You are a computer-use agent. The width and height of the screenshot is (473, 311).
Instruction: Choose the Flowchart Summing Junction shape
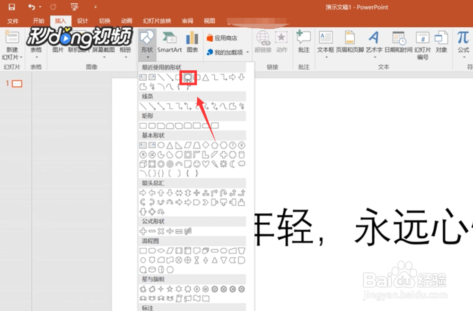tap(179, 261)
